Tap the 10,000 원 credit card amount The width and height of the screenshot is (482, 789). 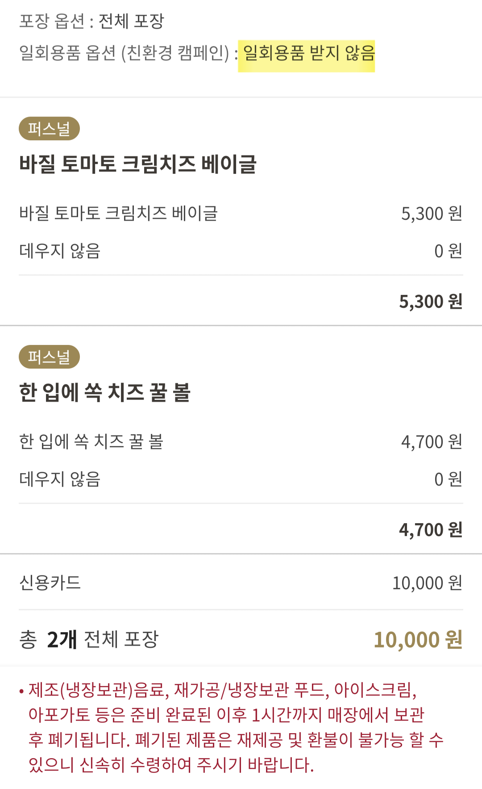pyautogui.click(x=427, y=583)
